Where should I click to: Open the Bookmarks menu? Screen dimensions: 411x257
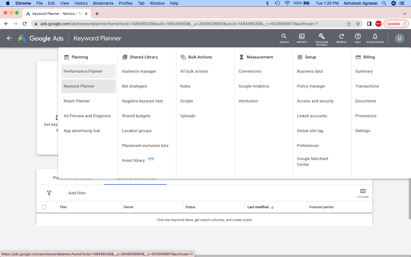(103, 3)
